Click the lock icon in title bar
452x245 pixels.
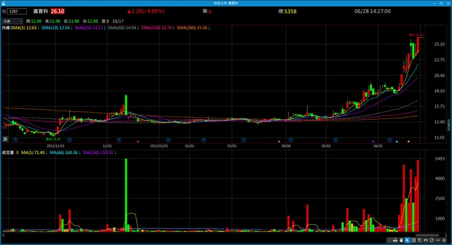coord(3,3)
